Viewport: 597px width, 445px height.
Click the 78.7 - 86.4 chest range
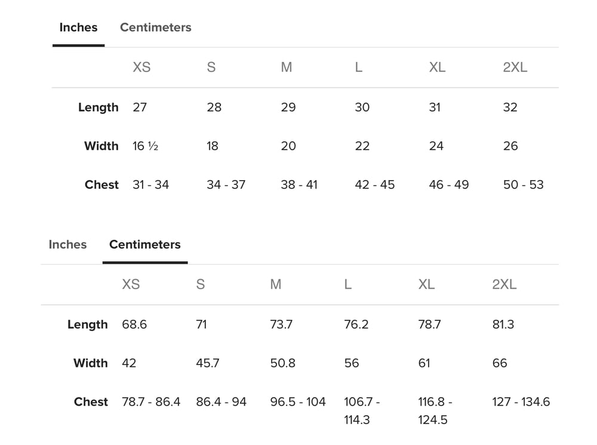tap(151, 402)
